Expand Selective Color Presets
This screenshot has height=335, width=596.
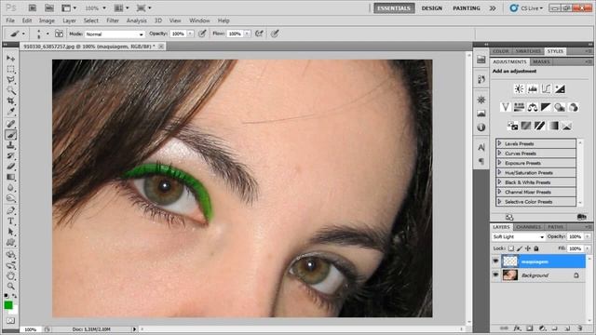pyautogui.click(x=499, y=202)
